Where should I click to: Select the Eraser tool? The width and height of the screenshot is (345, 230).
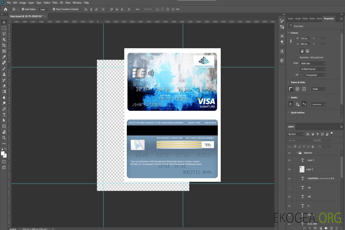pos(4,86)
